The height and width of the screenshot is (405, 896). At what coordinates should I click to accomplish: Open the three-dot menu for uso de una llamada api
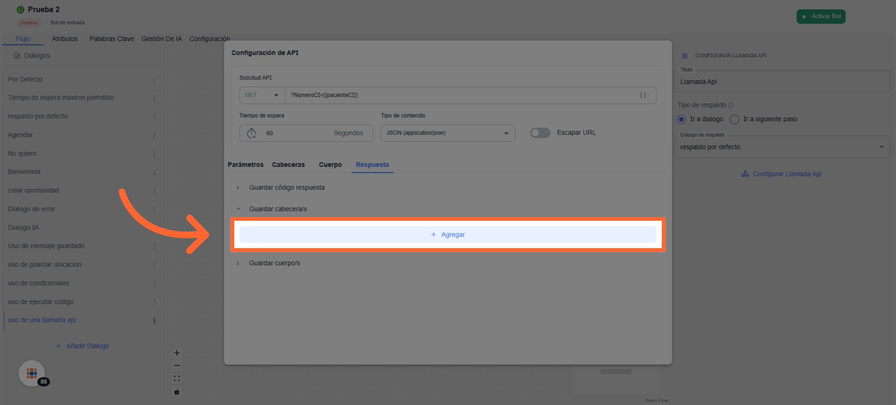coord(154,320)
